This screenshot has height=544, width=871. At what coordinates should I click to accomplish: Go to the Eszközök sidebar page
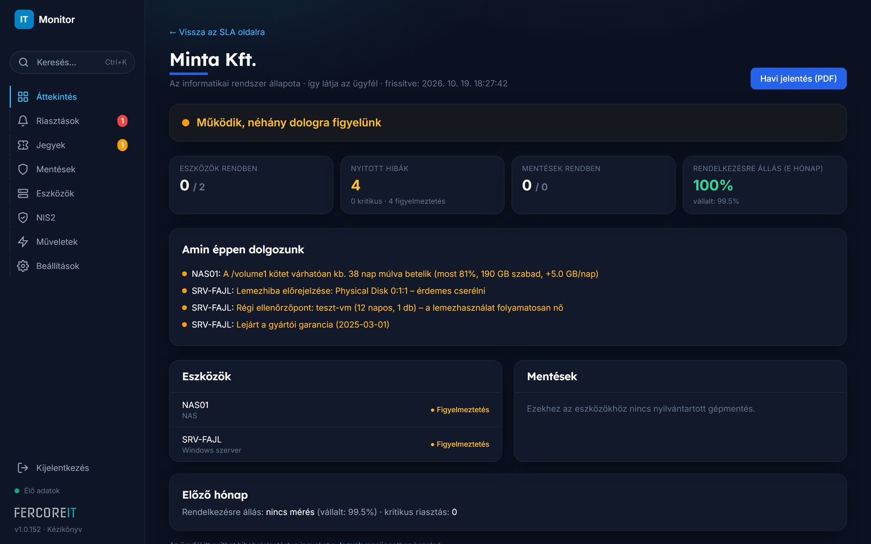pyautogui.click(x=72, y=194)
